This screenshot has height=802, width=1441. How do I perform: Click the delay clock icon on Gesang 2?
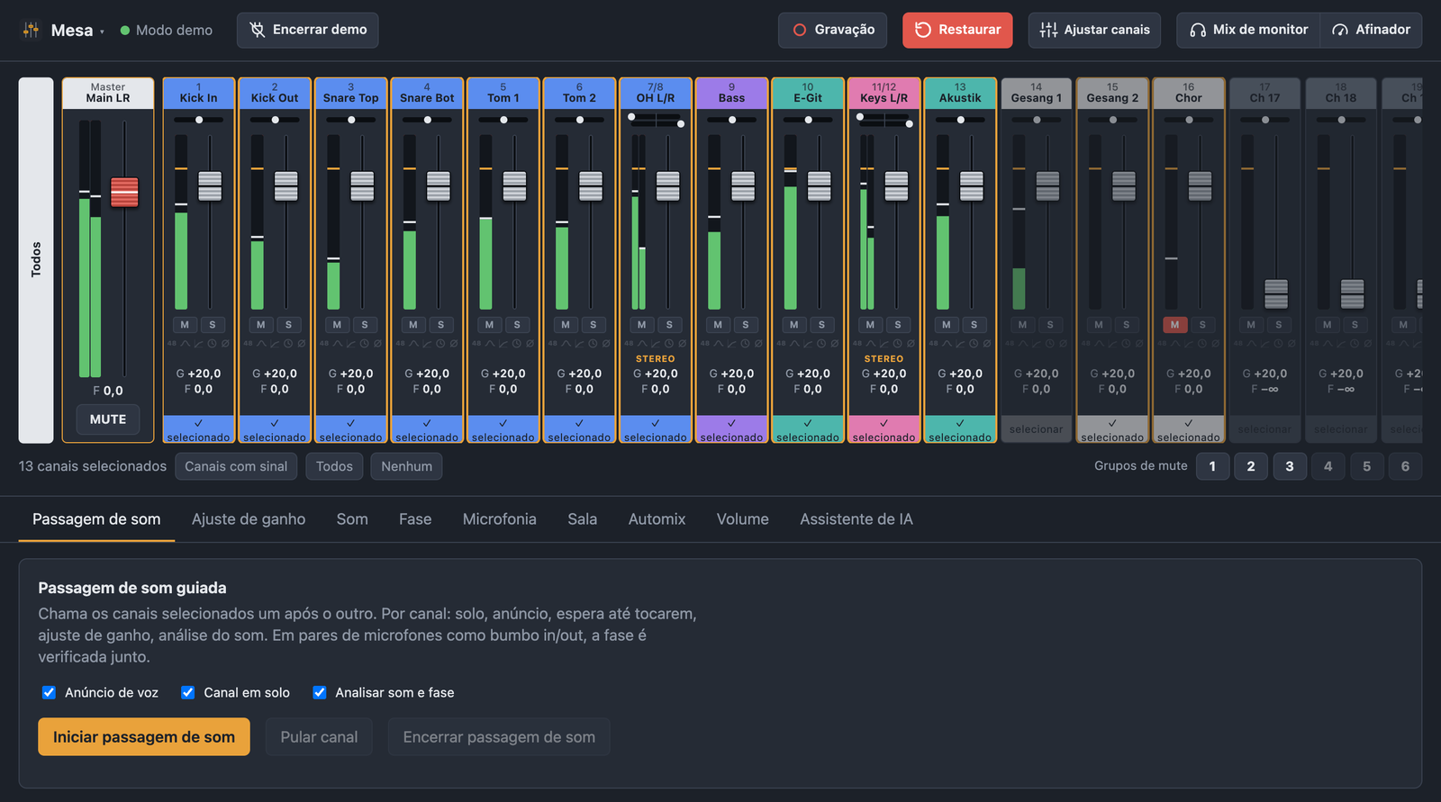click(x=1126, y=343)
